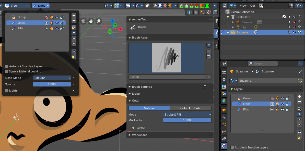
Task: Select Fills layer in the layers popover
Action: 36,28
